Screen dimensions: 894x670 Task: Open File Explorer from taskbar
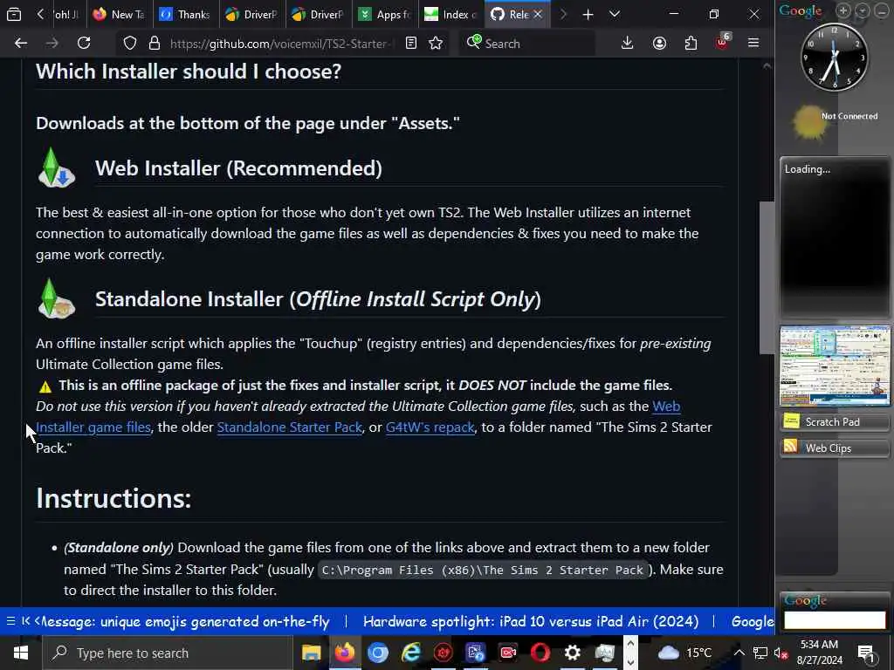(312, 653)
